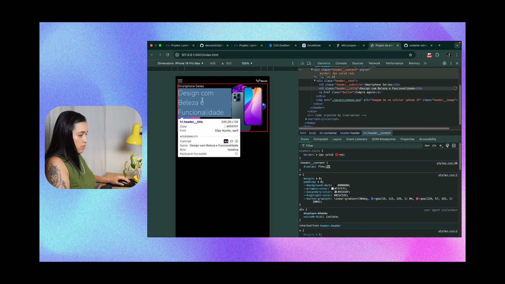Bookmark page with the star icon

pos(410,55)
